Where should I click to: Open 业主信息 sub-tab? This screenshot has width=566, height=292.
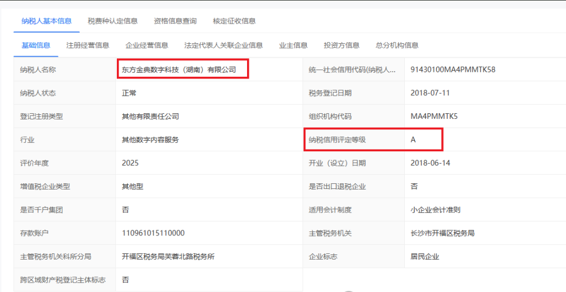[293, 45]
